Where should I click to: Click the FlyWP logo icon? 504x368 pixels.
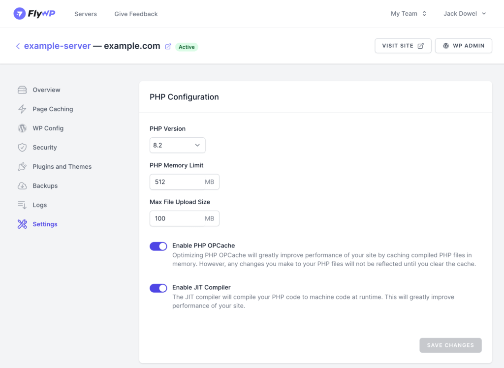[19, 13]
